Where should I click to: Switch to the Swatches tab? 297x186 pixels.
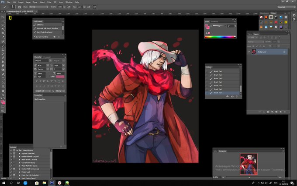[x=214, y=21]
